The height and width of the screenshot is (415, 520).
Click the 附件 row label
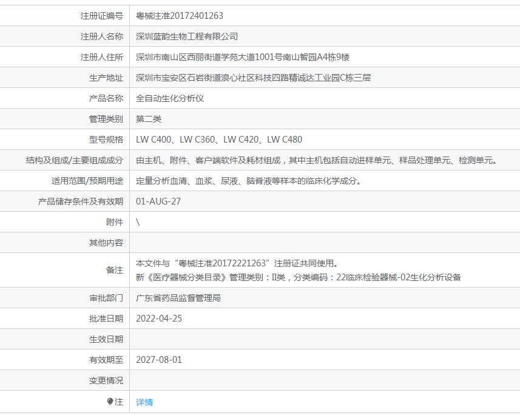point(115,222)
